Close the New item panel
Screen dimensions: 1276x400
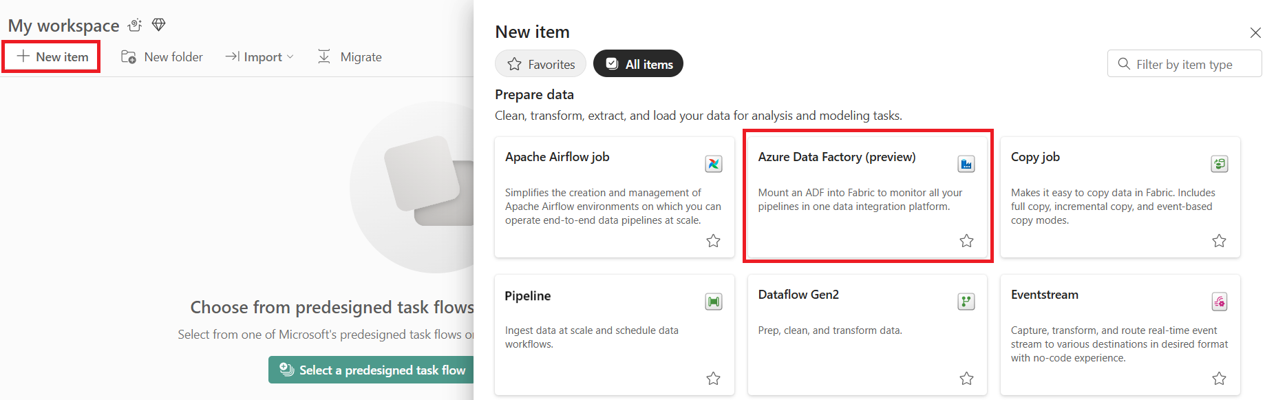(1255, 32)
